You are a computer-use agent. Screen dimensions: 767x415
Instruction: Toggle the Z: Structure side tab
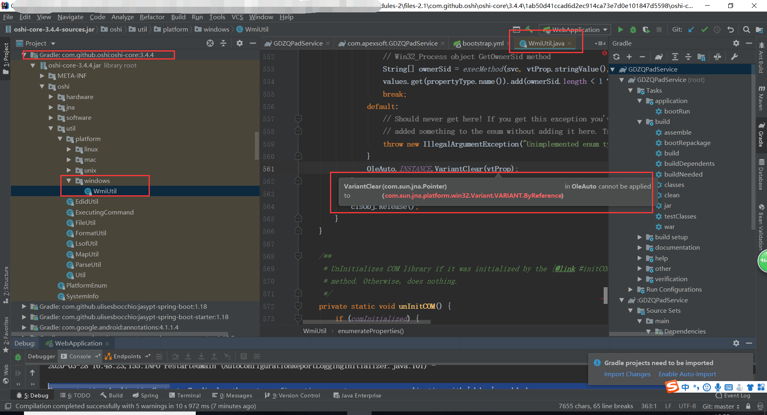point(6,284)
